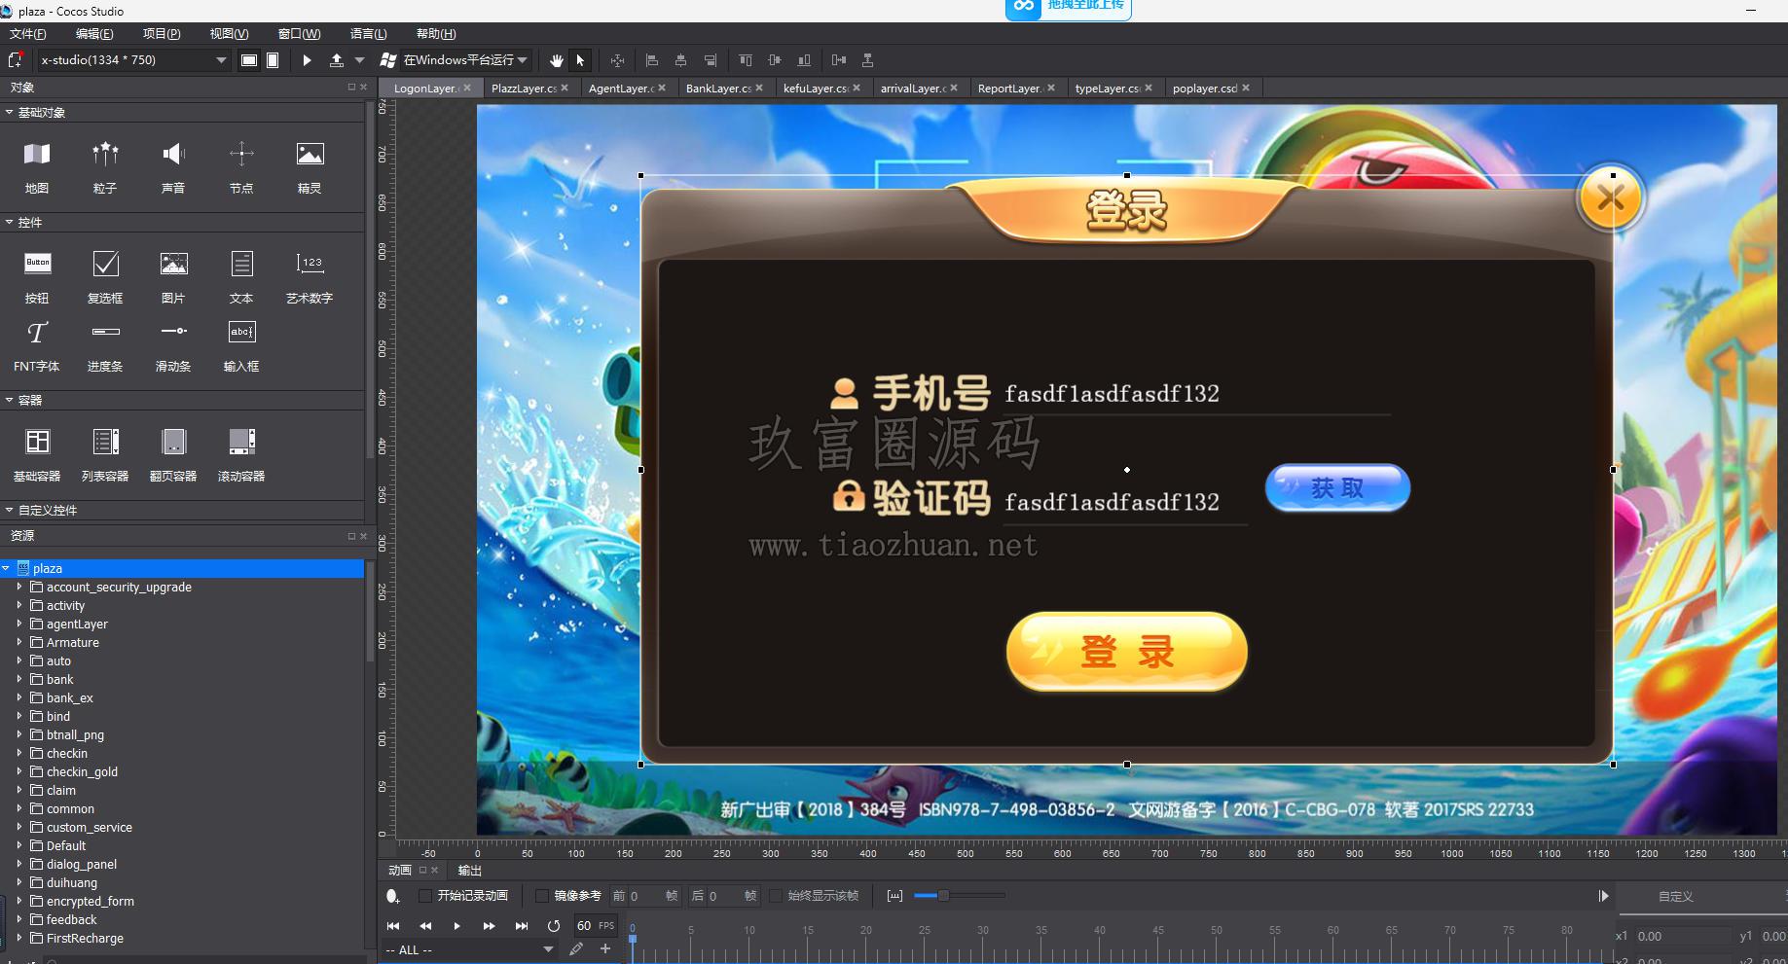Open the x-studio resolution dropdown
1788x964 pixels.
coord(133,60)
